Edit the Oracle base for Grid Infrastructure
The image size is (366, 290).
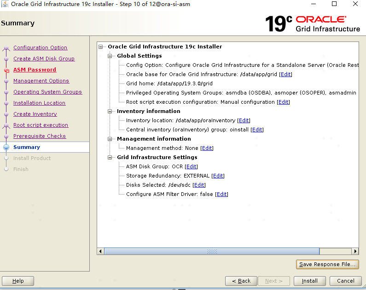pos(285,74)
